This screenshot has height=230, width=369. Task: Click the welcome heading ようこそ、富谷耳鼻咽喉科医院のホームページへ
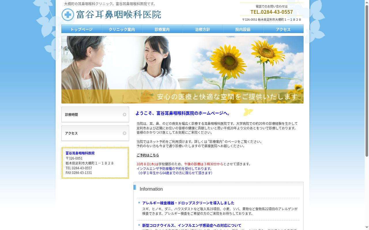point(183,113)
